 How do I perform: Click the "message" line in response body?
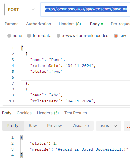pos(79,149)
